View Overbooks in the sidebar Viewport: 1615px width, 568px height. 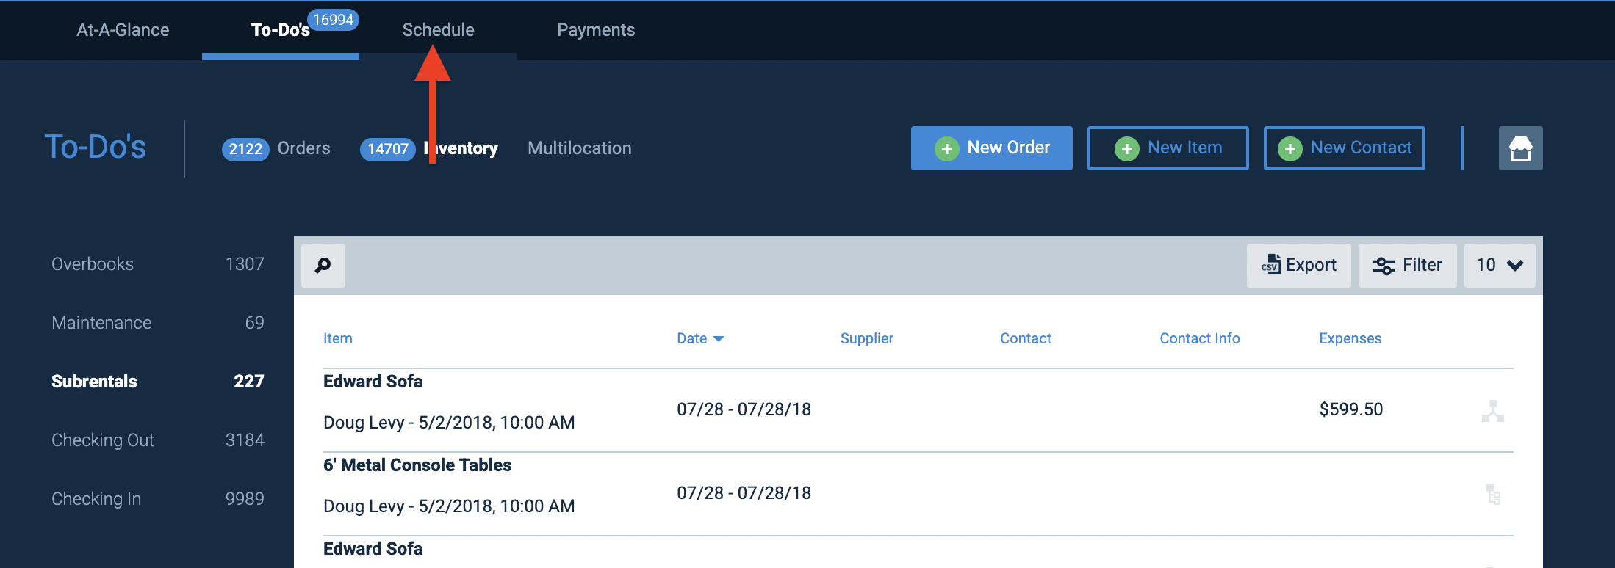point(158,264)
